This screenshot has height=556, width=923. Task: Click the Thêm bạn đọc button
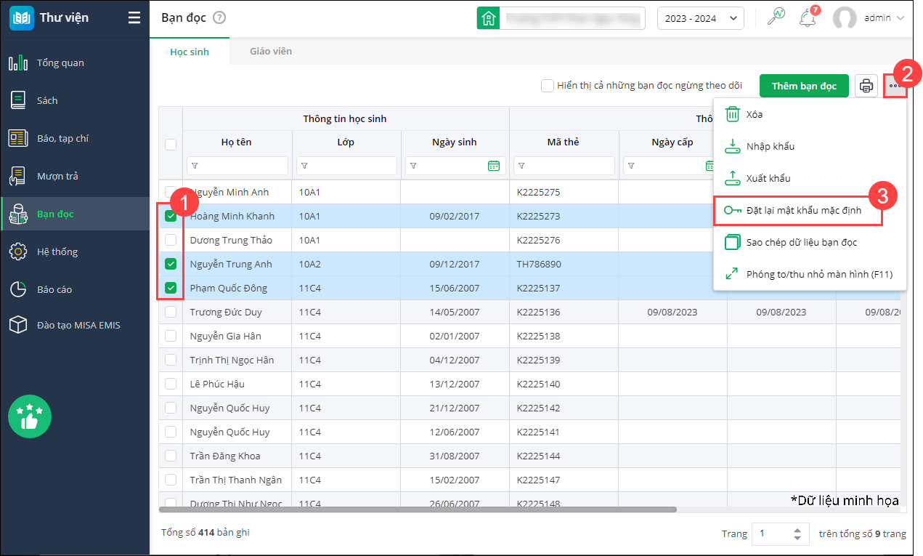coord(804,86)
